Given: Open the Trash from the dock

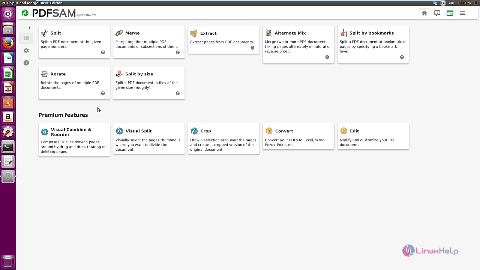Looking at the screenshot, I should [x=8, y=261].
